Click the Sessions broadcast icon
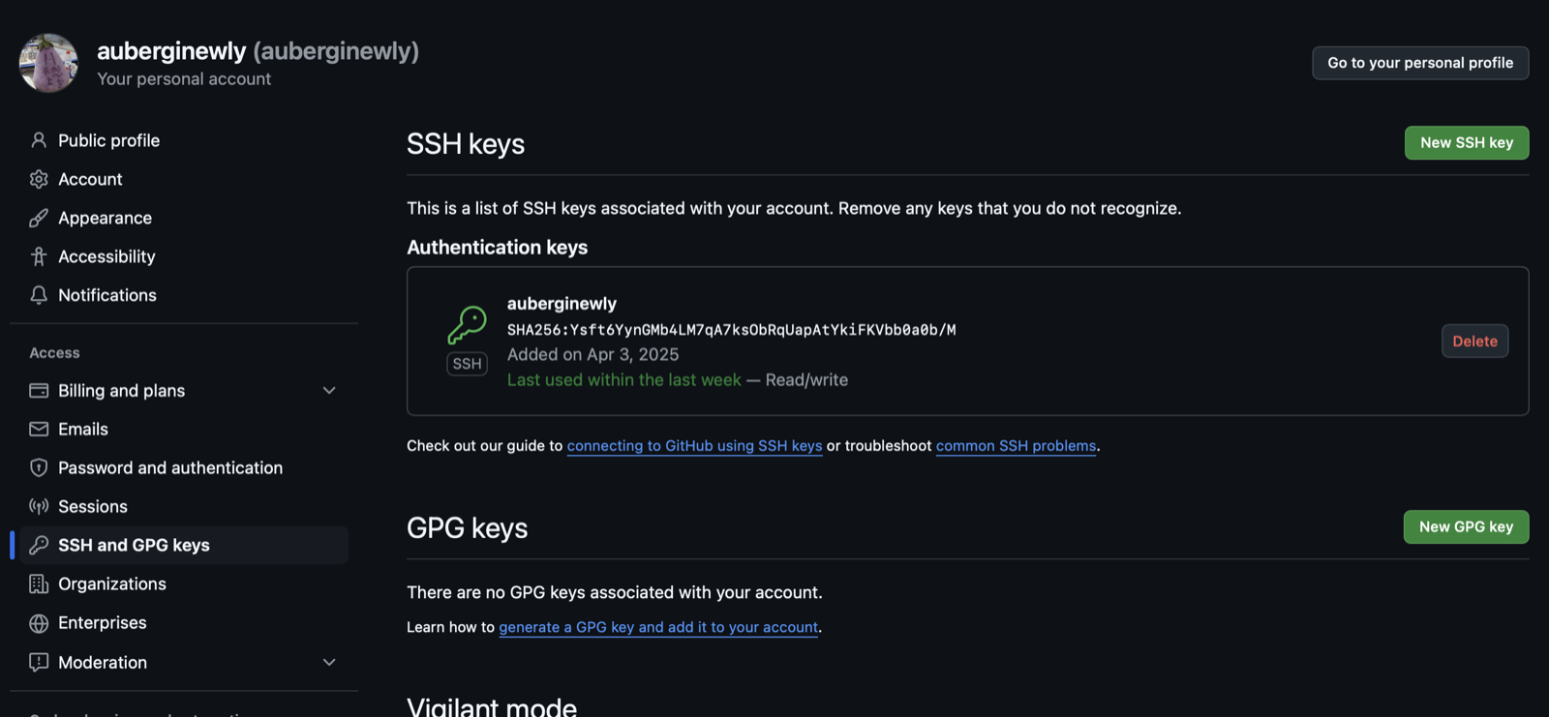Image resolution: width=1549 pixels, height=717 pixels. tap(39, 506)
